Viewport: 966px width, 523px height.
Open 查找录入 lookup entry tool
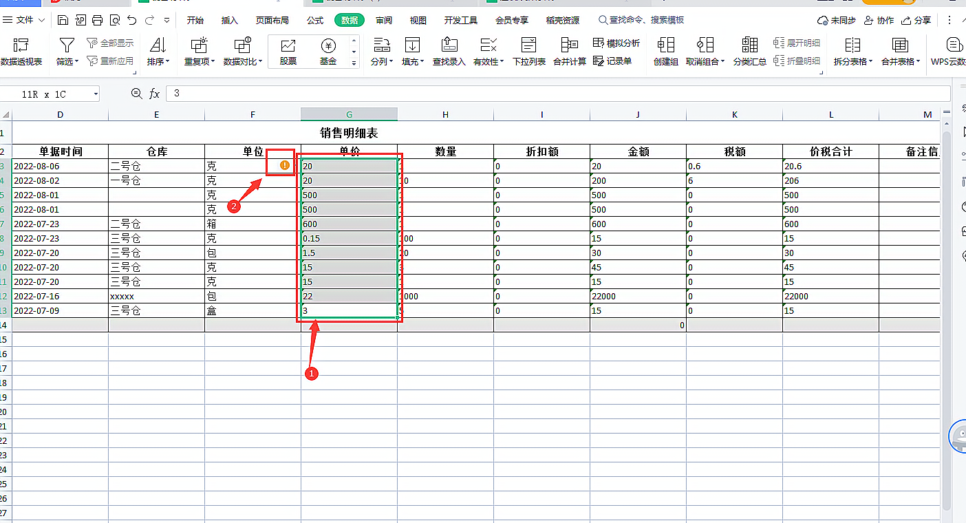(449, 52)
